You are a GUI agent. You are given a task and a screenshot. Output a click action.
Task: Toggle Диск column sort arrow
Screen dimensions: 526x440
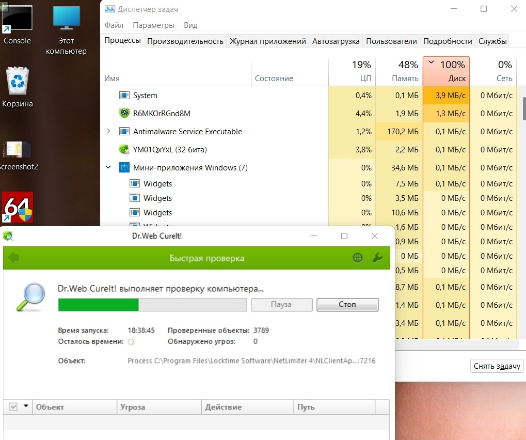(432, 62)
